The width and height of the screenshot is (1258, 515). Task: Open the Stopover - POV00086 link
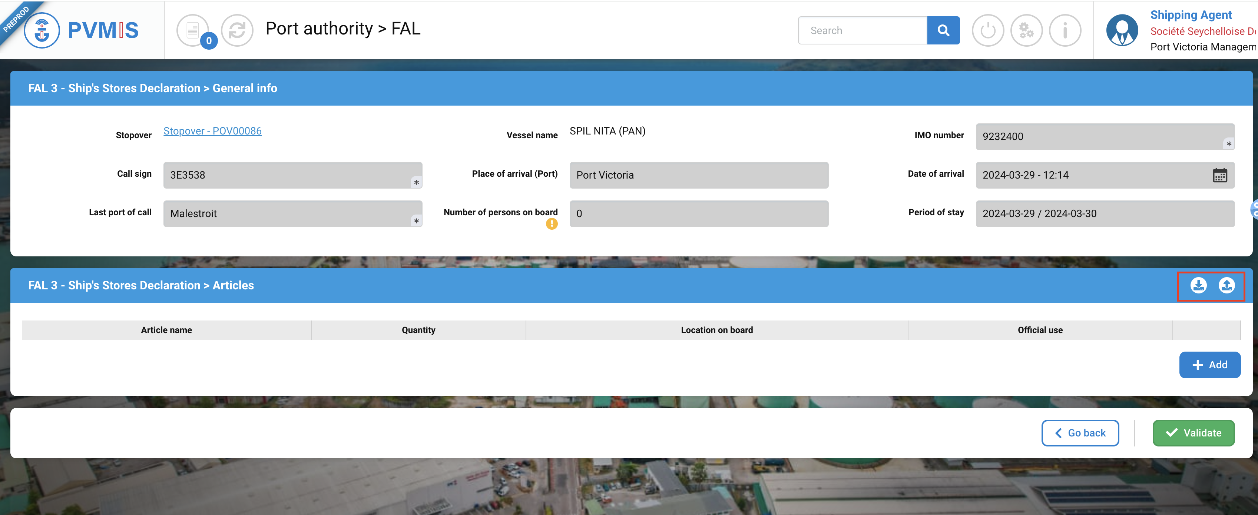[x=212, y=131]
